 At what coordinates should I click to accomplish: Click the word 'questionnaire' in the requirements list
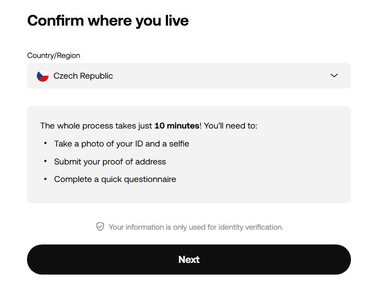coord(150,179)
